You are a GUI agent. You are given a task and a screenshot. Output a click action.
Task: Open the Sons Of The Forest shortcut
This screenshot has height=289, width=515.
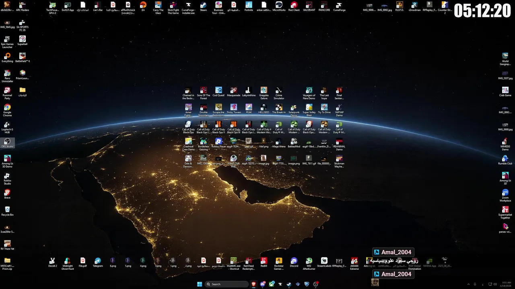tap(204, 93)
